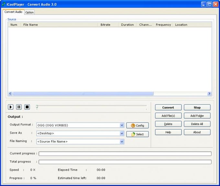Add File(s) to source list
This screenshot has height=186, width=220.
tap(168, 116)
